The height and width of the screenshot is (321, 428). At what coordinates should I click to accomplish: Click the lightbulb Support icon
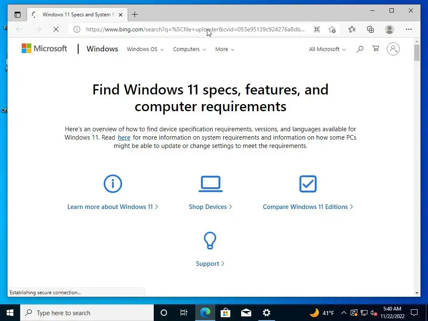pos(210,240)
